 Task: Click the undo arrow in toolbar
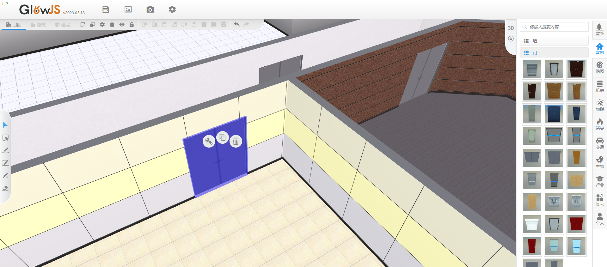pyautogui.click(x=236, y=24)
